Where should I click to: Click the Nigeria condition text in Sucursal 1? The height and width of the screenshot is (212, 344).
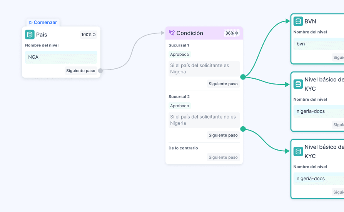[204, 68]
